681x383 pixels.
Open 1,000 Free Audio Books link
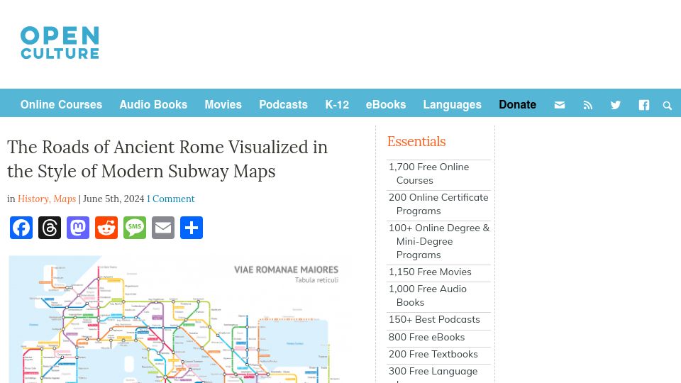tap(427, 296)
